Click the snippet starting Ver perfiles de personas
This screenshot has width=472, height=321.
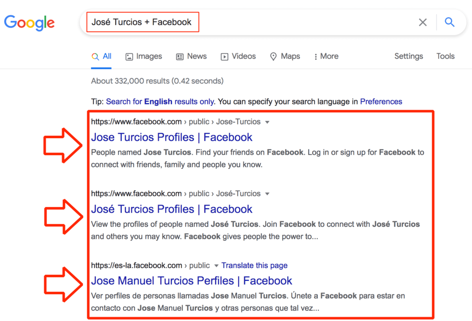pyautogui.click(x=248, y=302)
